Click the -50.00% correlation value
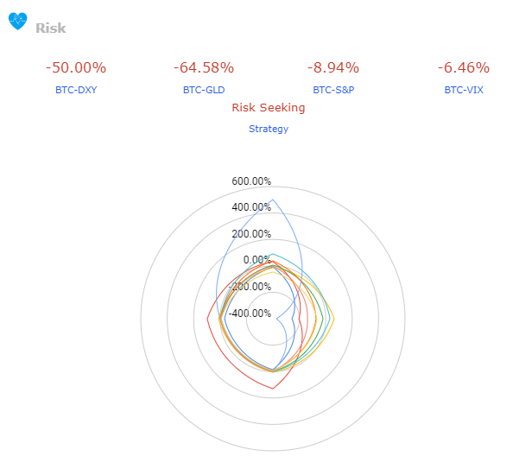The image size is (532, 469). (76, 67)
